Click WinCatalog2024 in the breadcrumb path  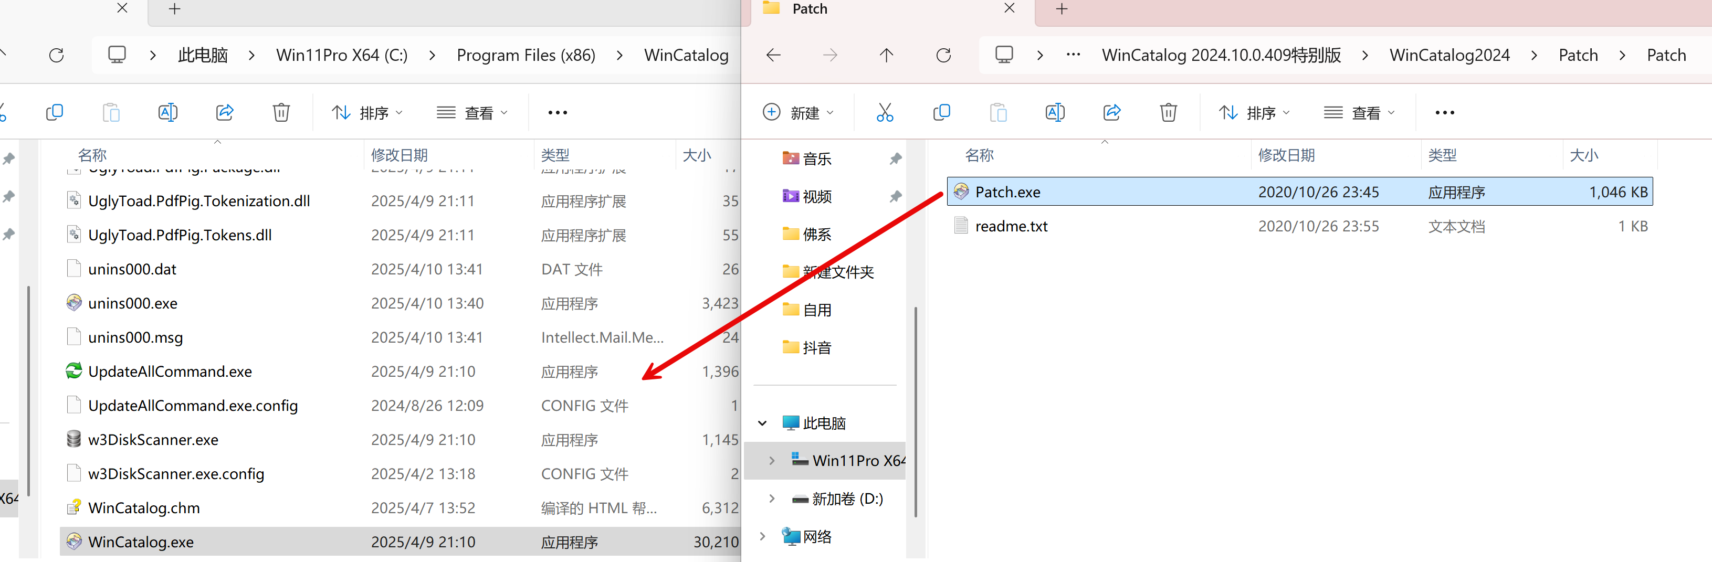(1450, 55)
